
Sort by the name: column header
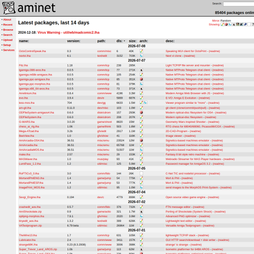click(24, 41)
